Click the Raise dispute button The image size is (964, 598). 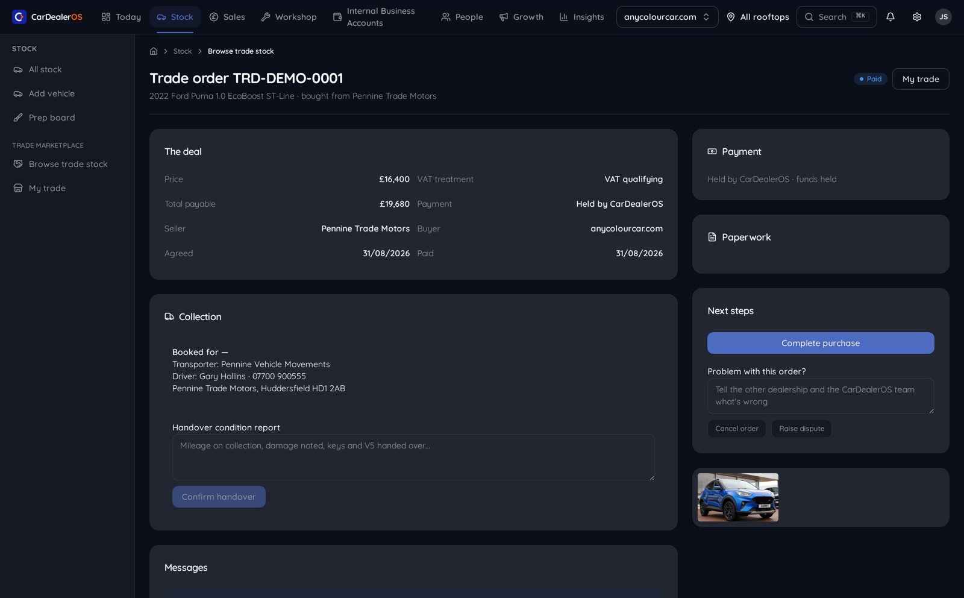tap(801, 429)
